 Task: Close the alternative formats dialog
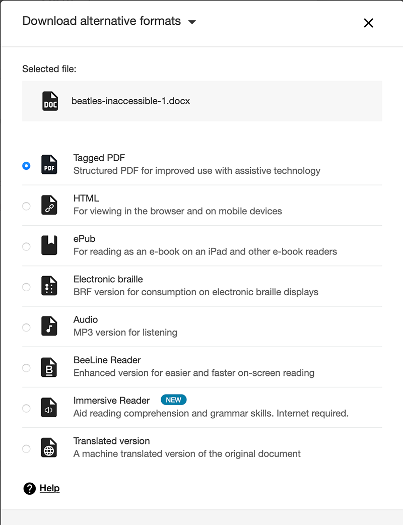pos(369,23)
